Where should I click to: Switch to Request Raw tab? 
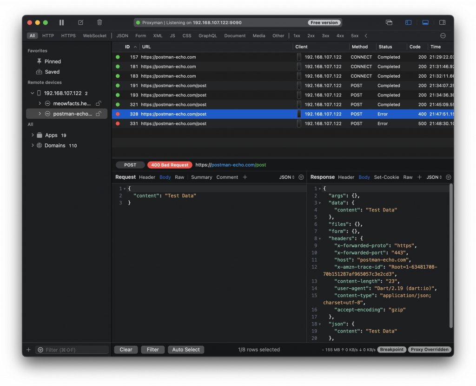[x=179, y=177]
